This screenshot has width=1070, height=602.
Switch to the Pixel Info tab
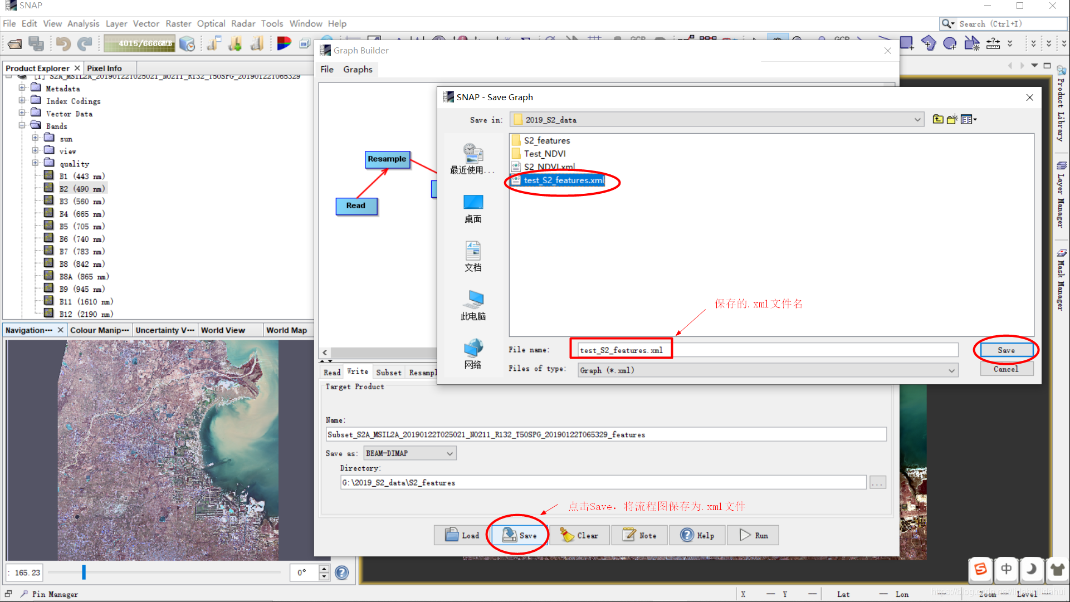click(105, 67)
